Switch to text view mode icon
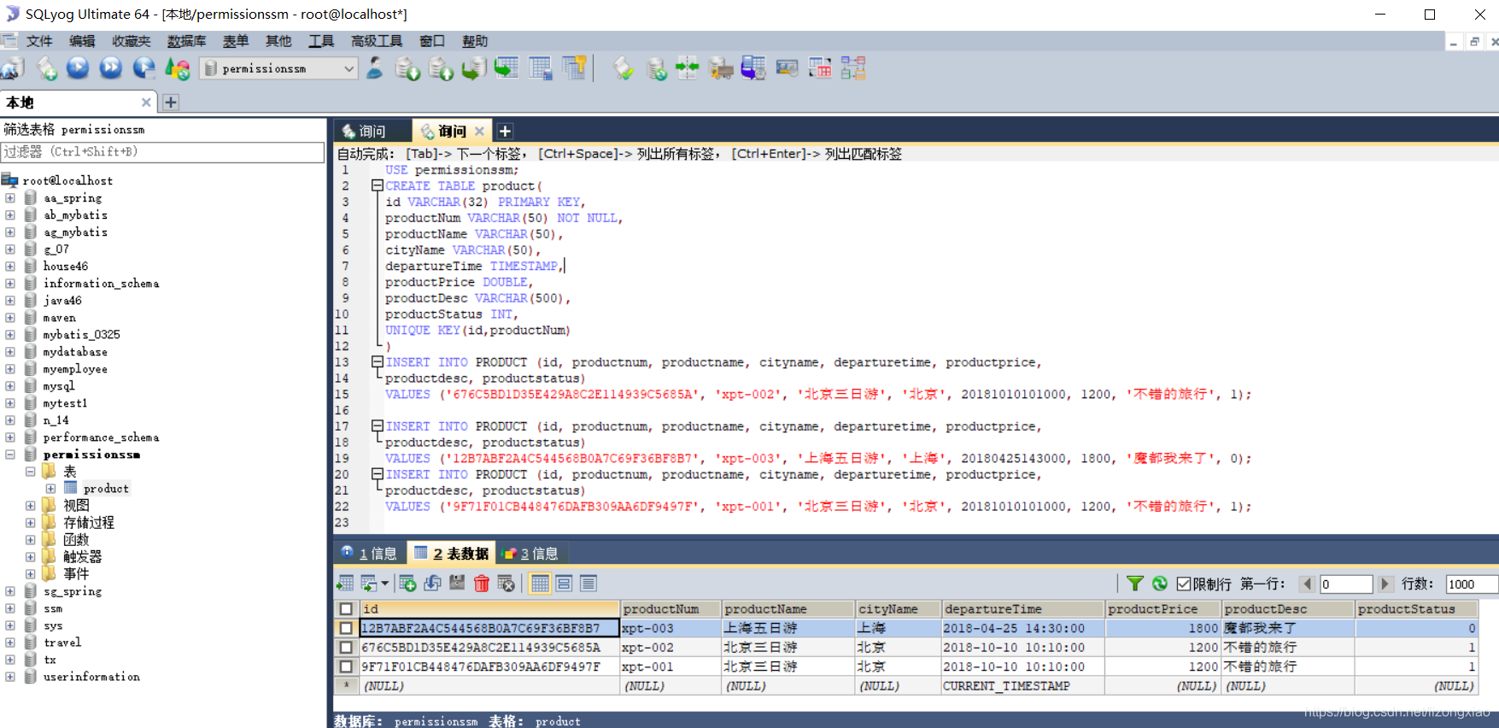 pyautogui.click(x=588, y=584)
